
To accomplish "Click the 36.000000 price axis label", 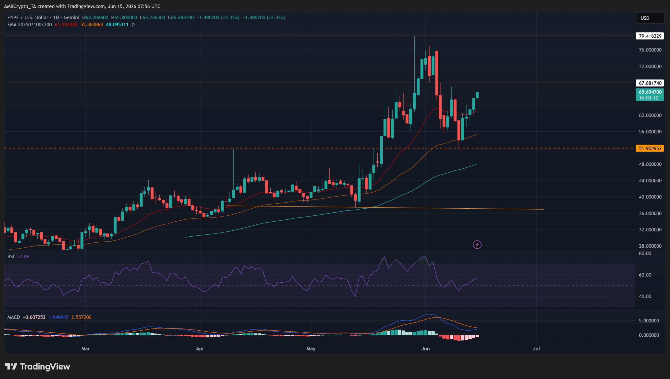I will [650, 213].
